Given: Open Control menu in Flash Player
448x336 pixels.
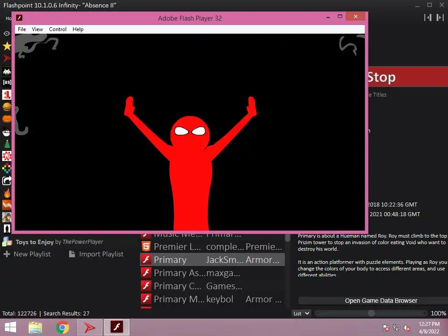Looking at the screenshot, I should point(58,29).
